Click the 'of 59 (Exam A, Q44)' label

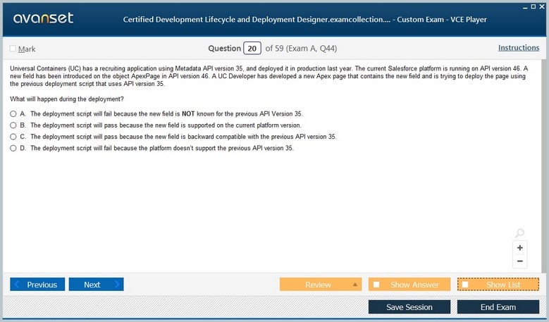(x=301, y=49)
